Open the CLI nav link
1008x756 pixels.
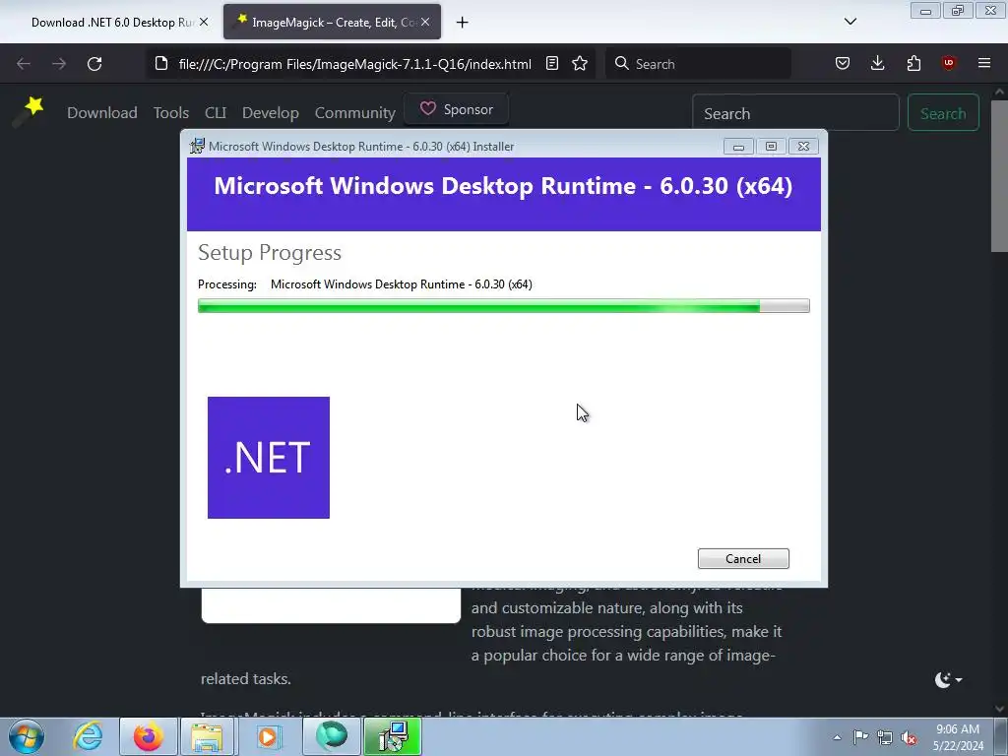point(216,112)
